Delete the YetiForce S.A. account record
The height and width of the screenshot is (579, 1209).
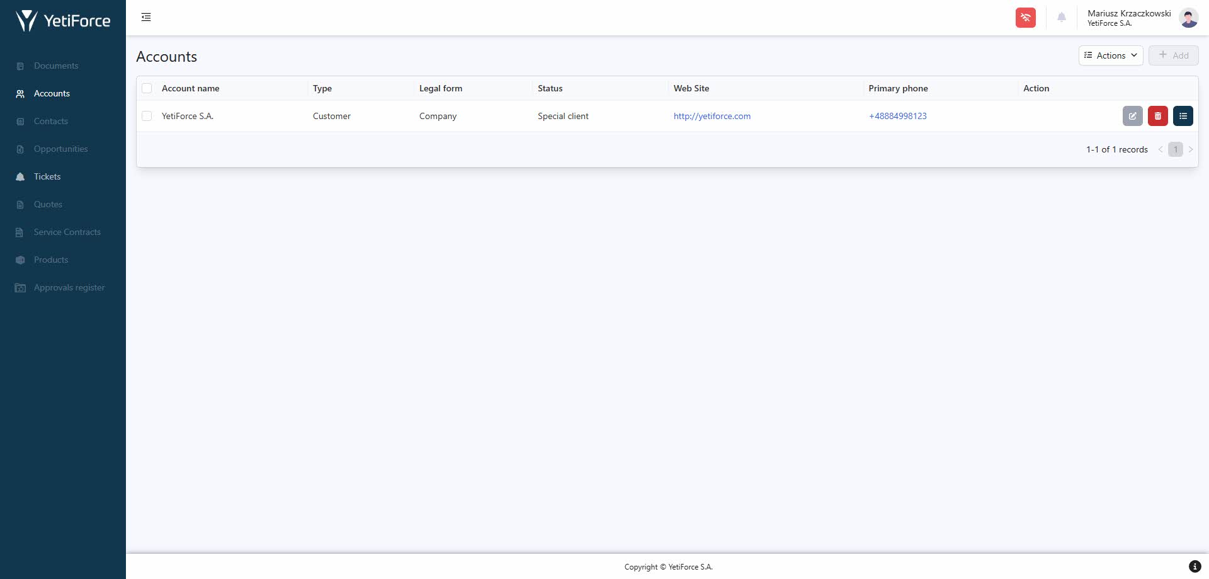click(1157, 116)
